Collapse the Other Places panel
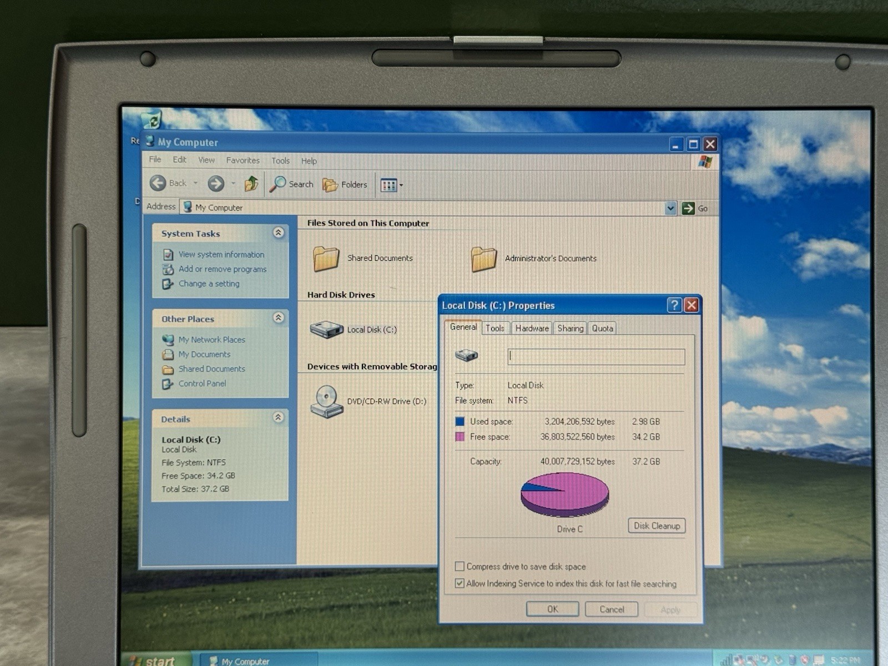 (x=279, y=317)
